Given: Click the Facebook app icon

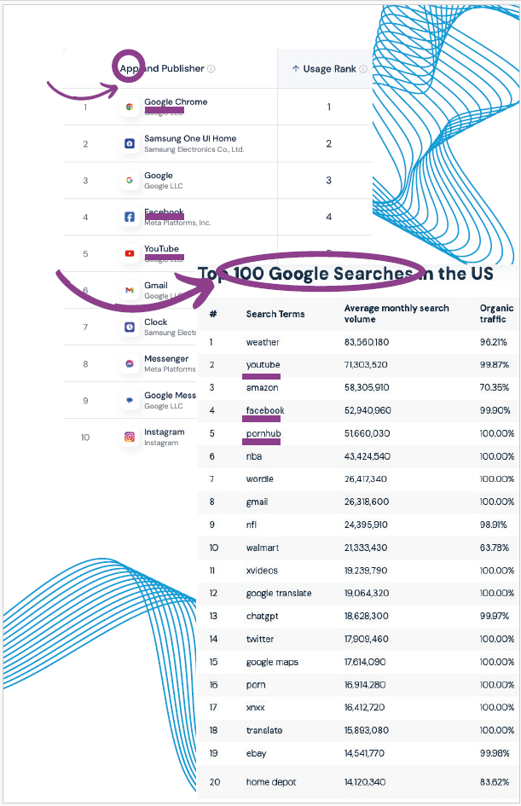Looking at the screenshot, I should [x=130, y=217].
